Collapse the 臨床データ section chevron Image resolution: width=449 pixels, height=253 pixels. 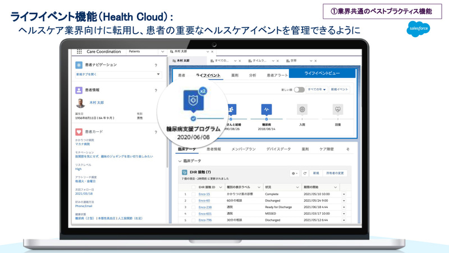click(180, 161)
